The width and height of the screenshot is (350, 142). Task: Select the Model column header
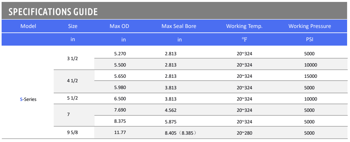point(28,26)
